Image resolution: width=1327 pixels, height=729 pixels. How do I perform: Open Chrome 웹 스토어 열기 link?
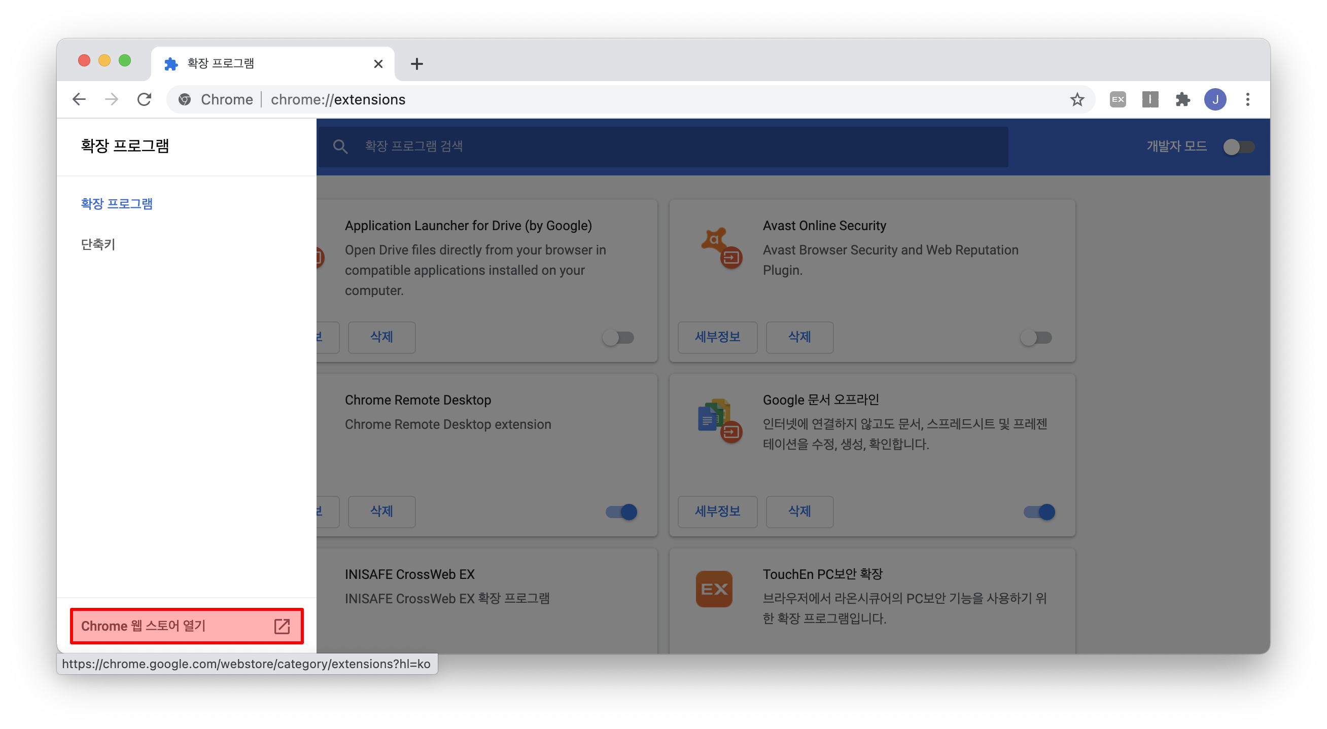[x=187, y=626]
